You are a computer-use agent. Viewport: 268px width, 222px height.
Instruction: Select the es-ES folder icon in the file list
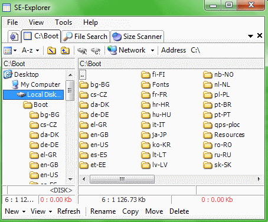84,155
